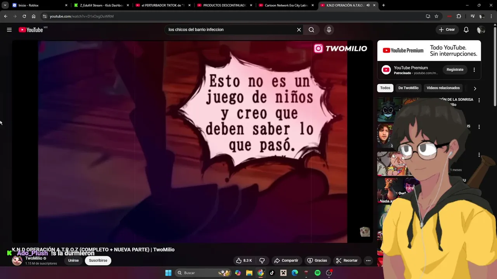Open browser home page
The height and width of the screenshot is (279, 497).
(33, 16)
